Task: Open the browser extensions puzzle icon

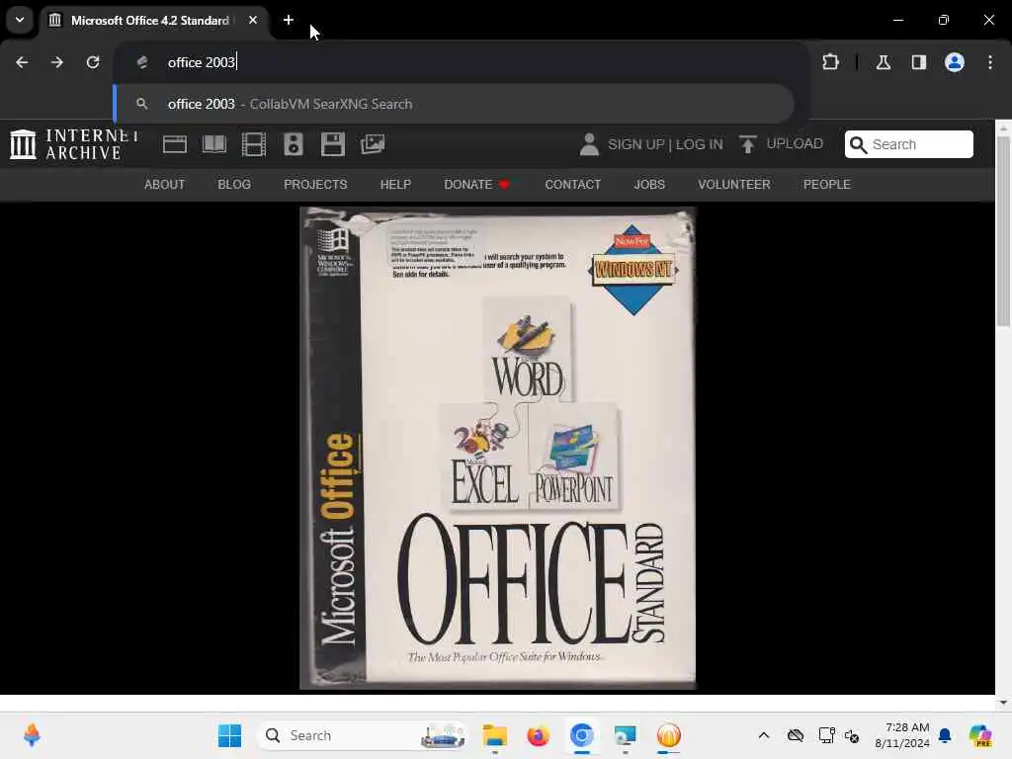Action: coord(830,62)
